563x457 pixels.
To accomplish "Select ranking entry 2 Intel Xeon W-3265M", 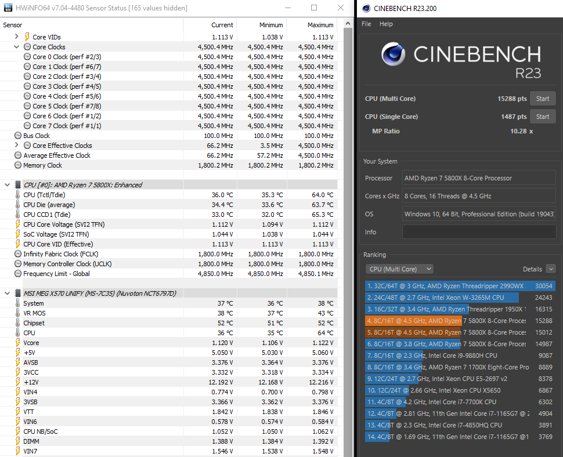I will (460, 298).
